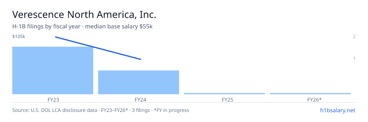The height and width of the screenshot is (122, 368).
Task: Click the trend line's FY24 end point
Action: (141, 59)
